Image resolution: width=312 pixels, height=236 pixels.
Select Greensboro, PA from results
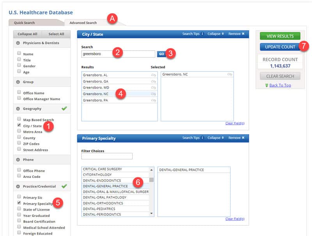tap(119, 100)
